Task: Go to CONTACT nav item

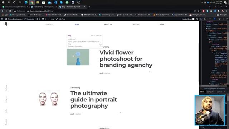Action: (x=137, y=24)
